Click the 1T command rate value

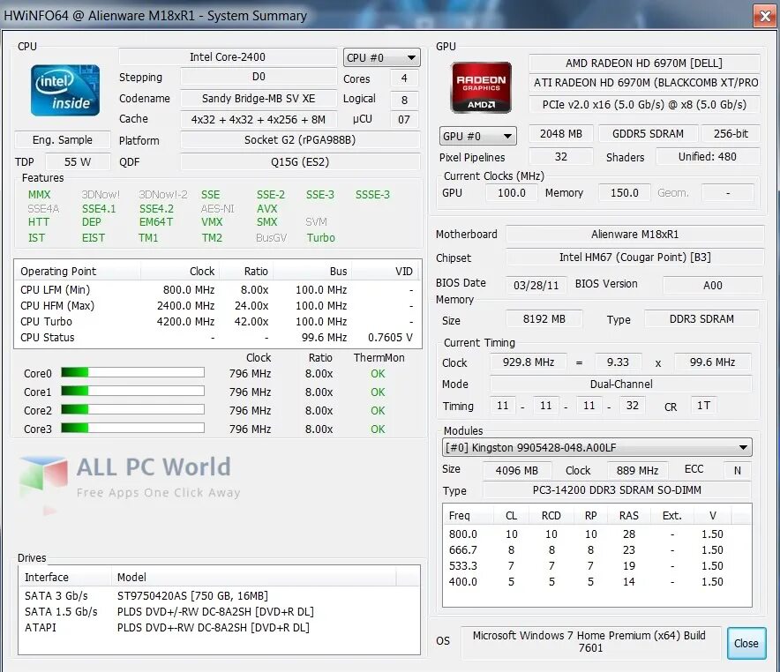[703, 406]
